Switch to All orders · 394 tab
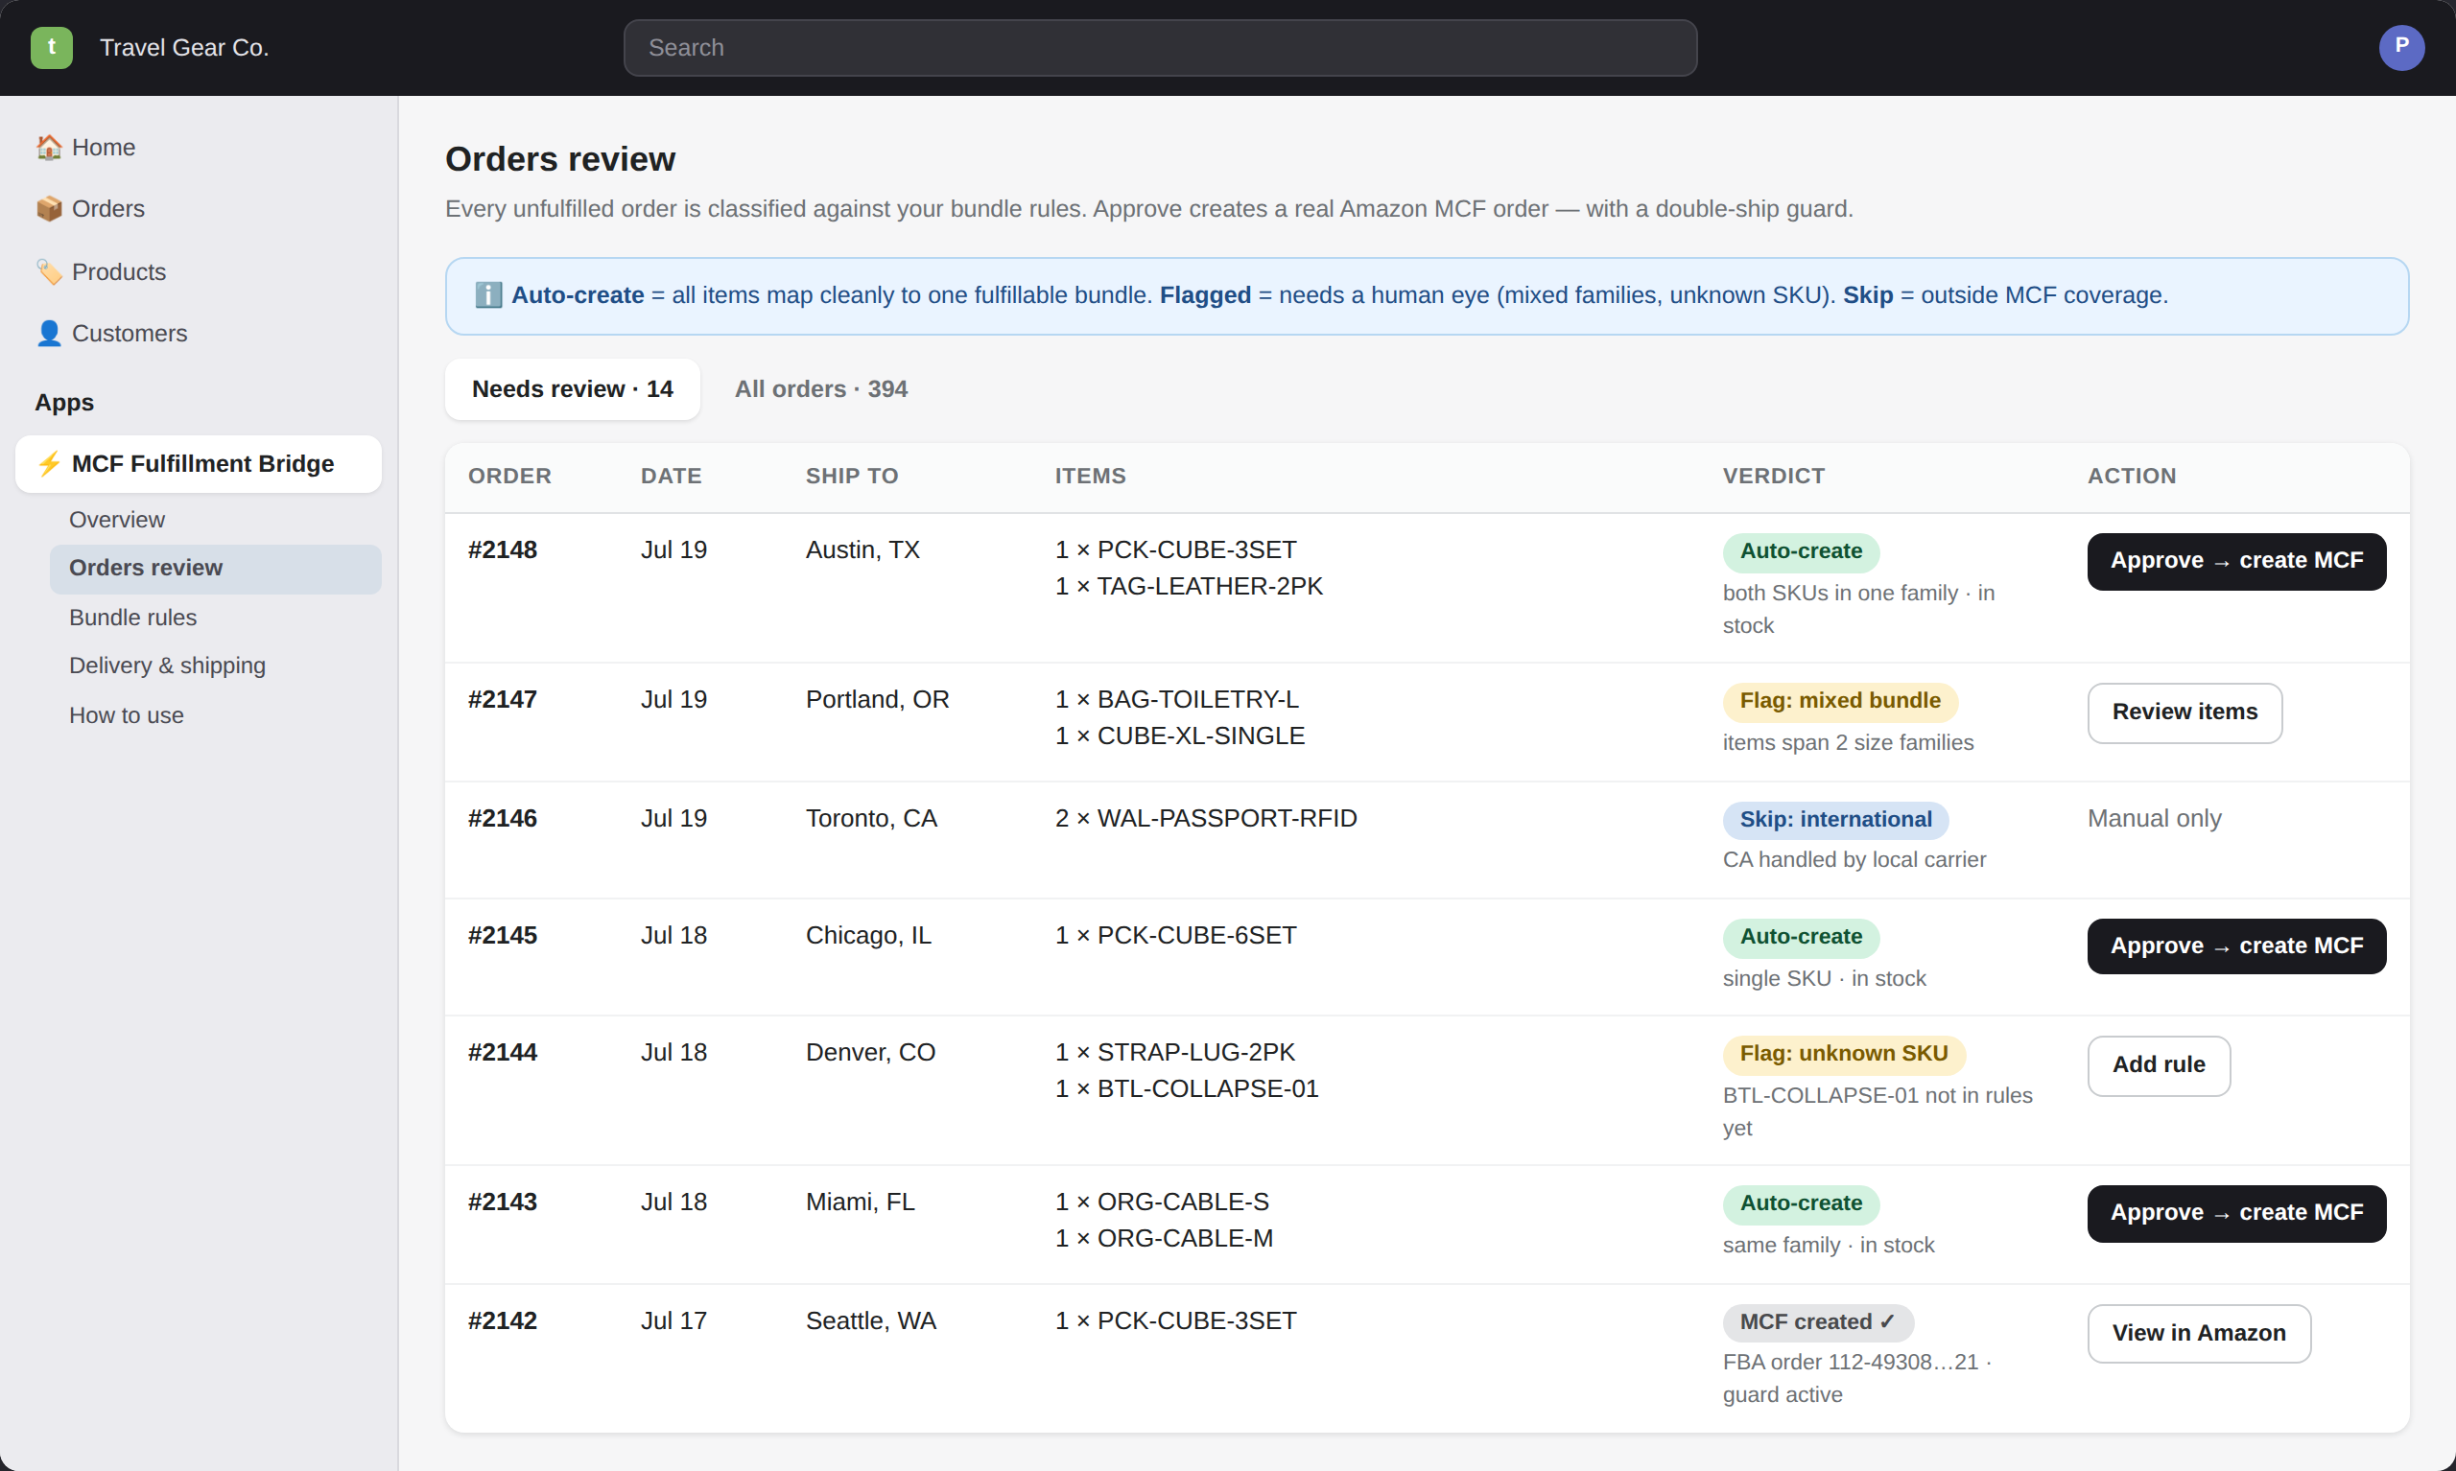 pyautogui.click(x=821, y=389)
